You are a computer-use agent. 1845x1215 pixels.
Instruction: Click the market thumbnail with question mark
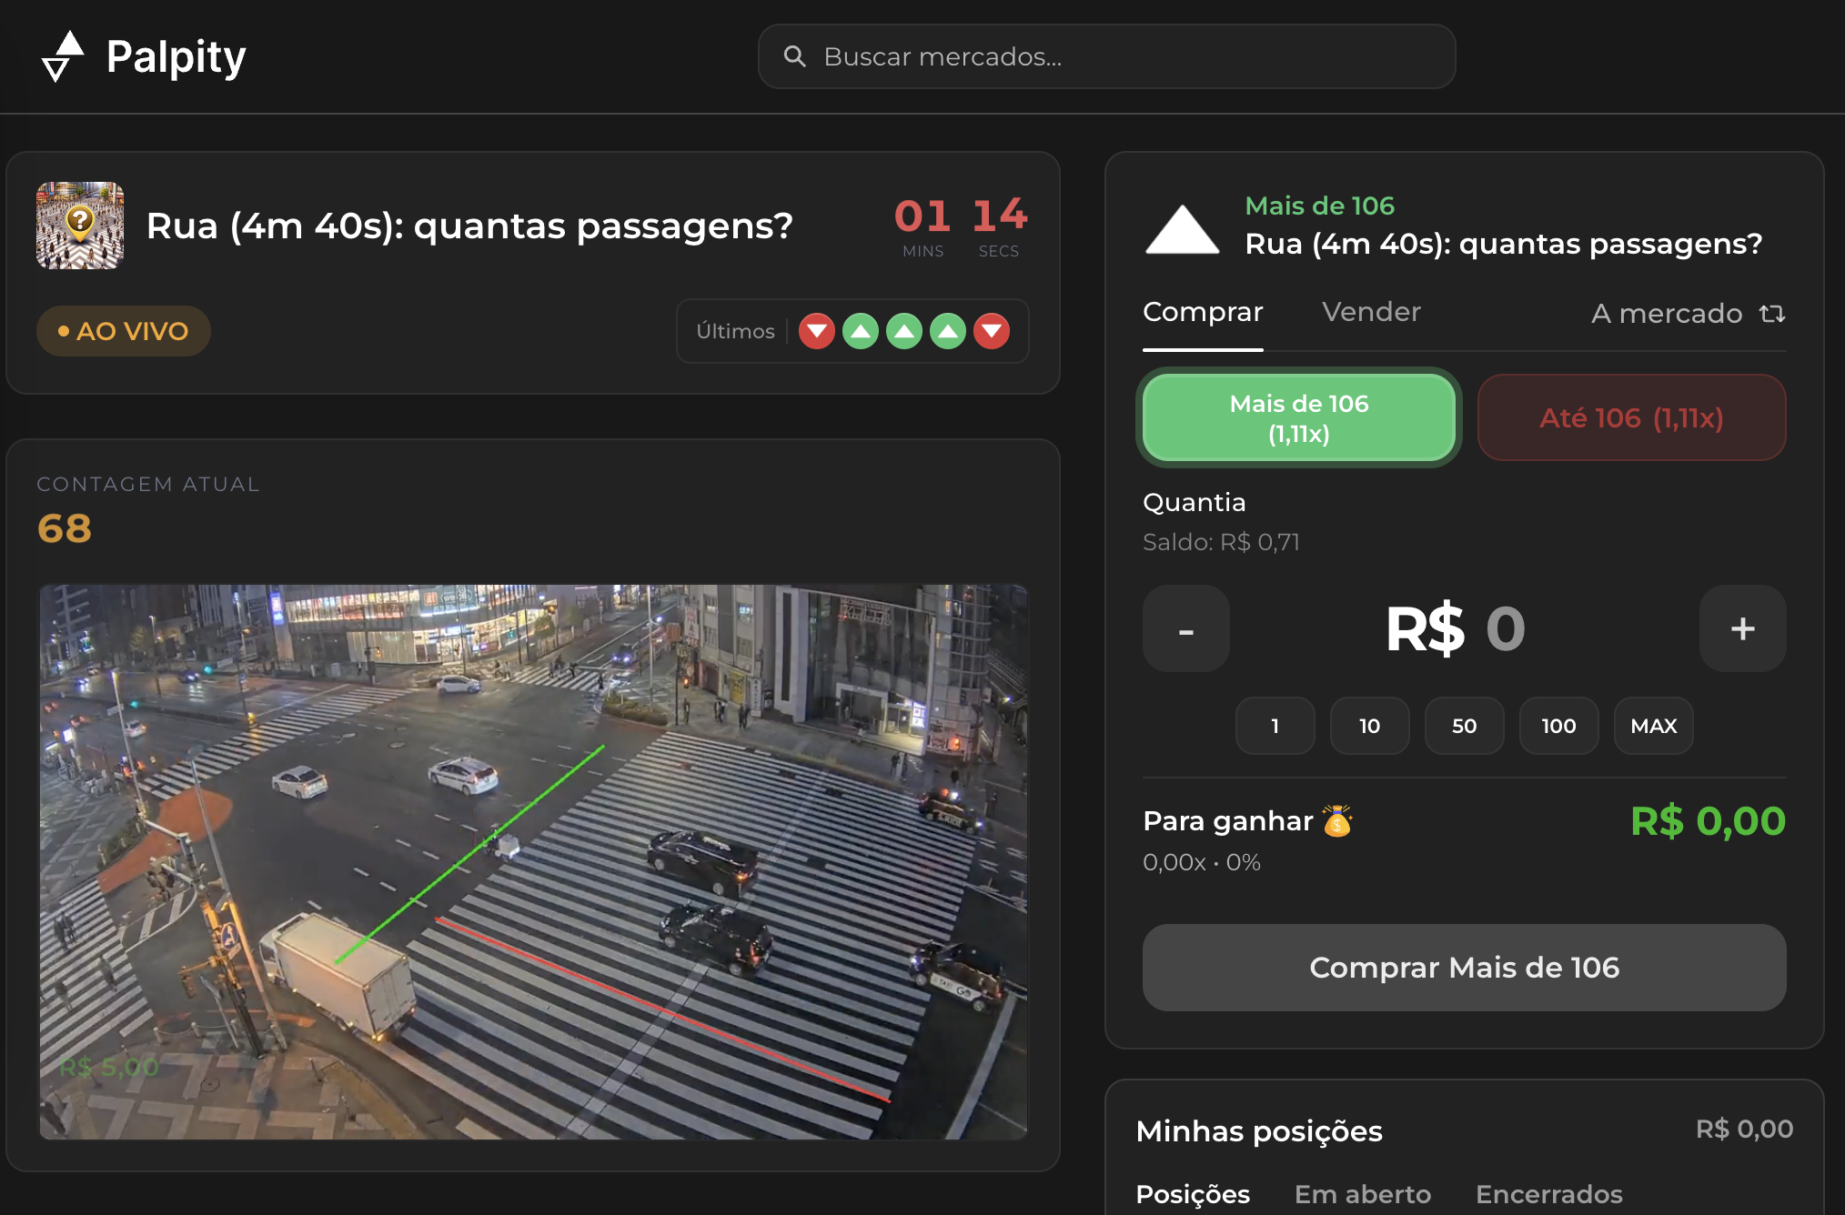(80, 226)
